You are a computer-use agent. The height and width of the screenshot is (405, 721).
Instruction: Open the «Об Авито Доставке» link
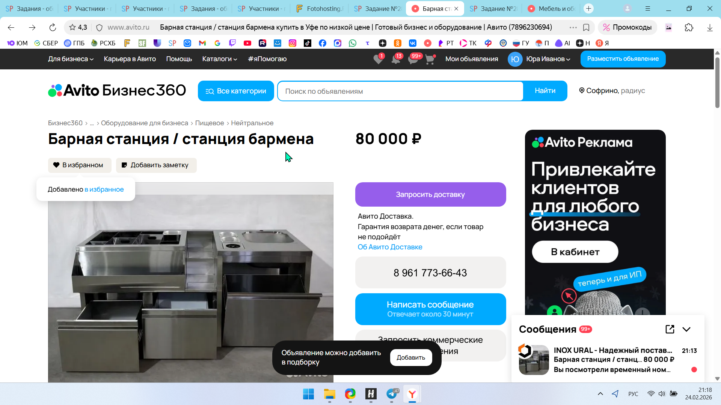(390, 247)
